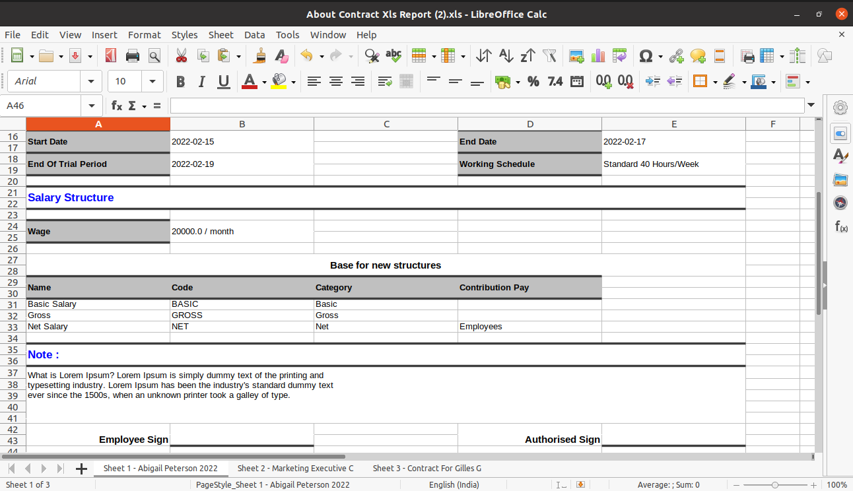853x491 pixels.
Task: Open the Format menu
Action: click(144, 35)
